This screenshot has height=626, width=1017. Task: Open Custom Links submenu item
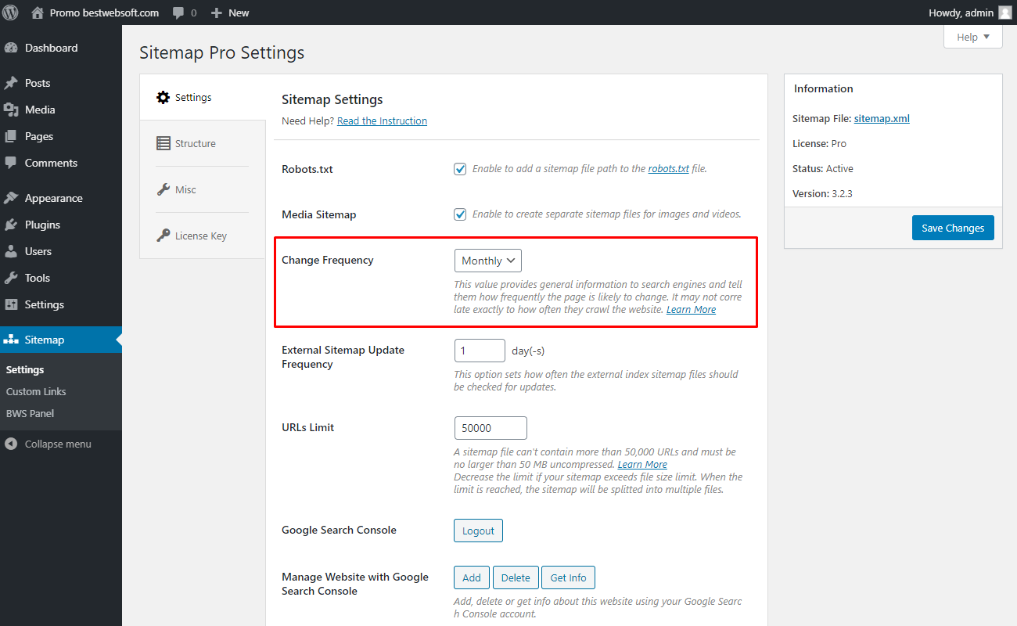pyautogui.click(x=36, y=391)
